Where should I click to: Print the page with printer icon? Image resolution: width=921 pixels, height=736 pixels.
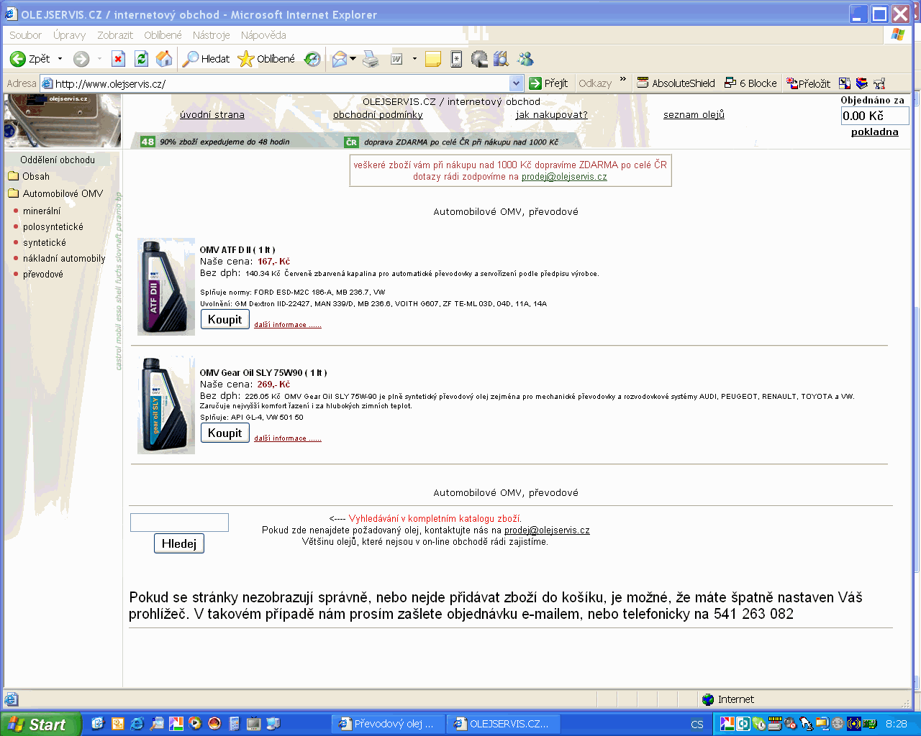point(371,59)
